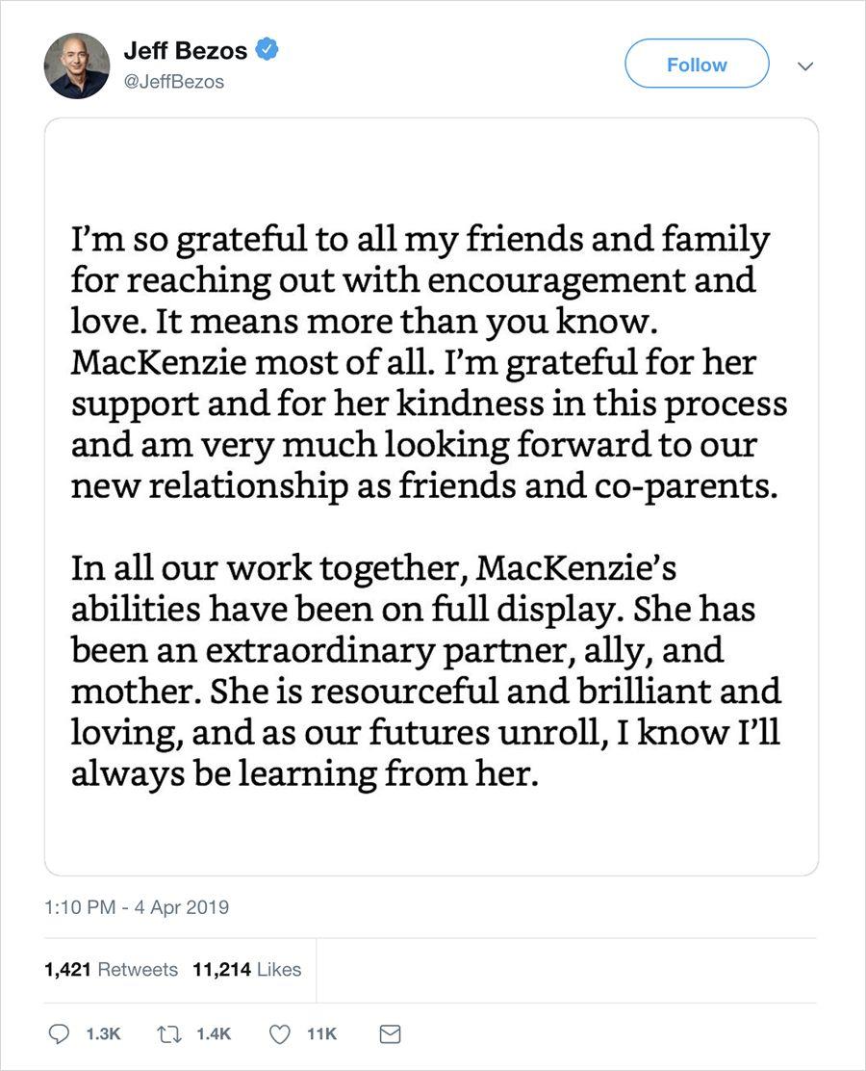This screenshot has width=866, height=1071.
Task: Click the retweet arrows icon
Action: coord(170,1033)
